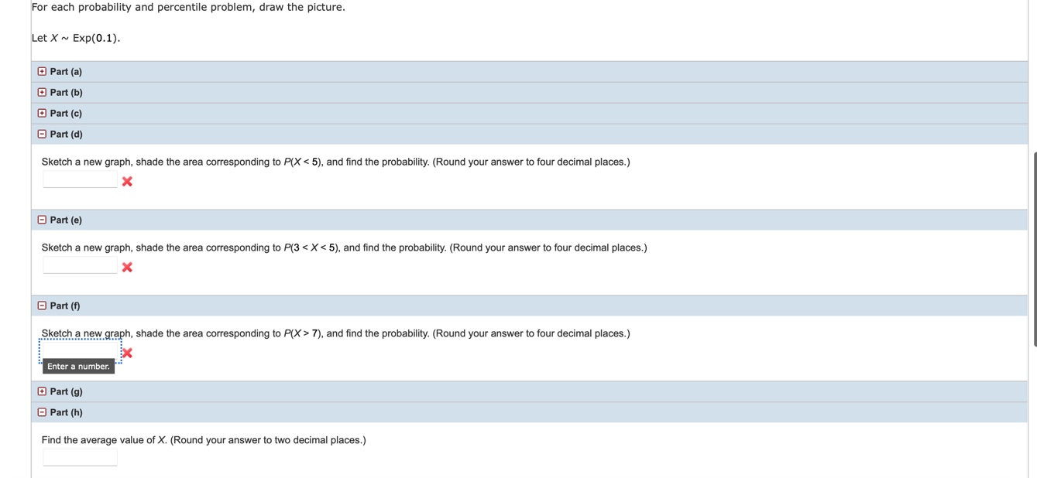Select the Part (d) header bar
1037x478 pixels.
tap(65, 134)
